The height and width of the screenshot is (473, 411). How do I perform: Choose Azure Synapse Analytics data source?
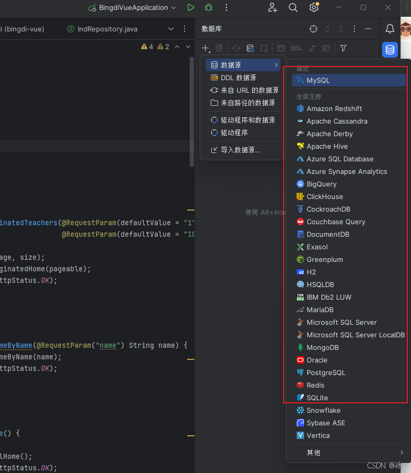click(349, 172)
